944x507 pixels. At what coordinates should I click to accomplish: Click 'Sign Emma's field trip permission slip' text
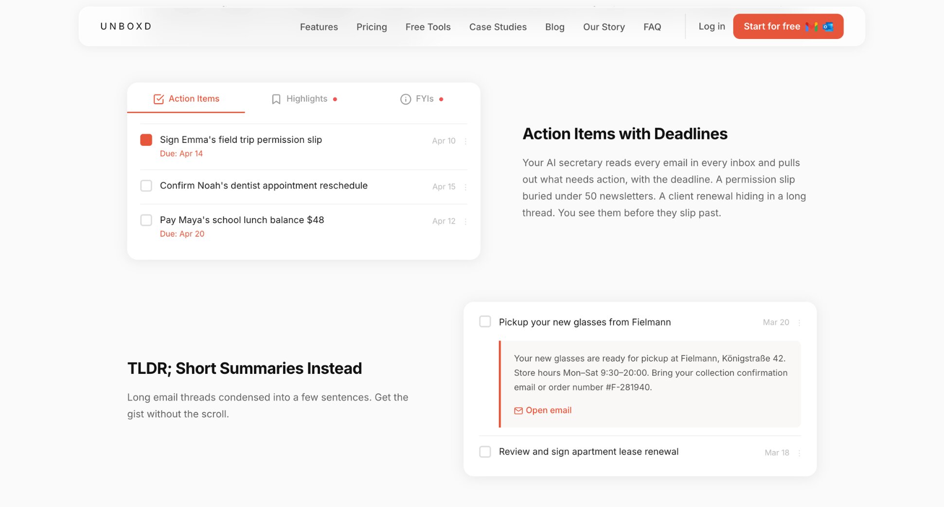(x=241, y=140)
